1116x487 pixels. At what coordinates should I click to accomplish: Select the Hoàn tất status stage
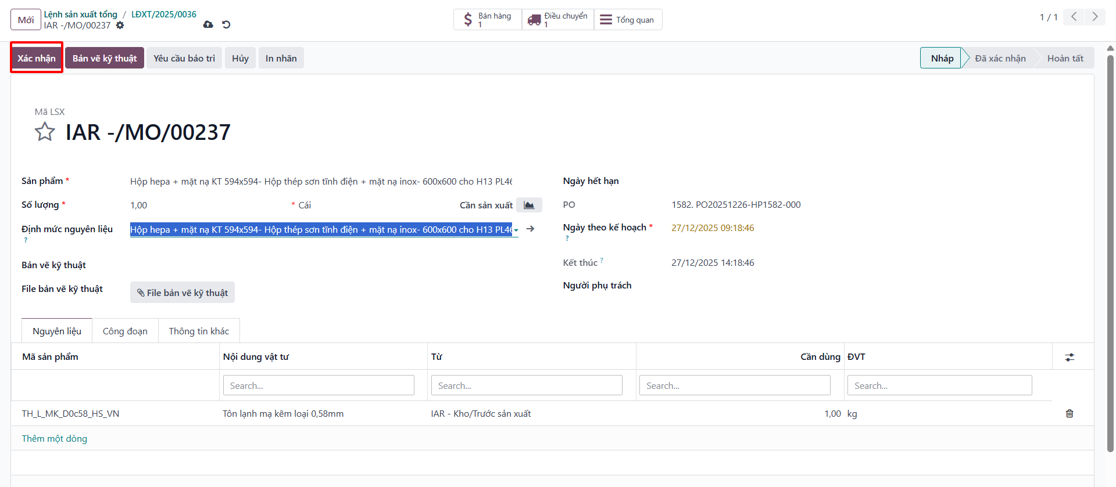coord(1065,58)
